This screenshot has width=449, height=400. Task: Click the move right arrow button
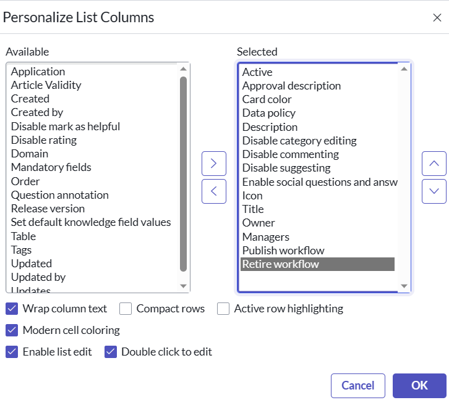click(x=214, y=164)
